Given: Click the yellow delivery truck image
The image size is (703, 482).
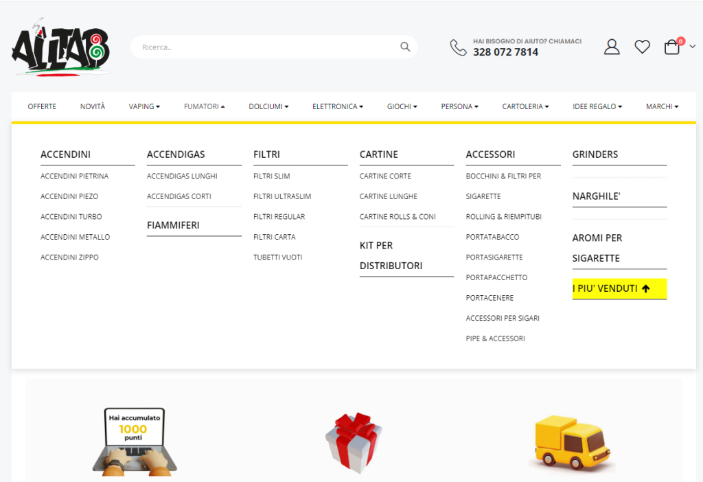Looking at the screenshot, I should tap(572, 443).
